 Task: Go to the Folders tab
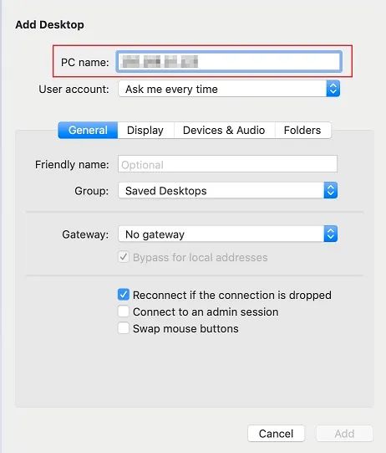(302, 131)
